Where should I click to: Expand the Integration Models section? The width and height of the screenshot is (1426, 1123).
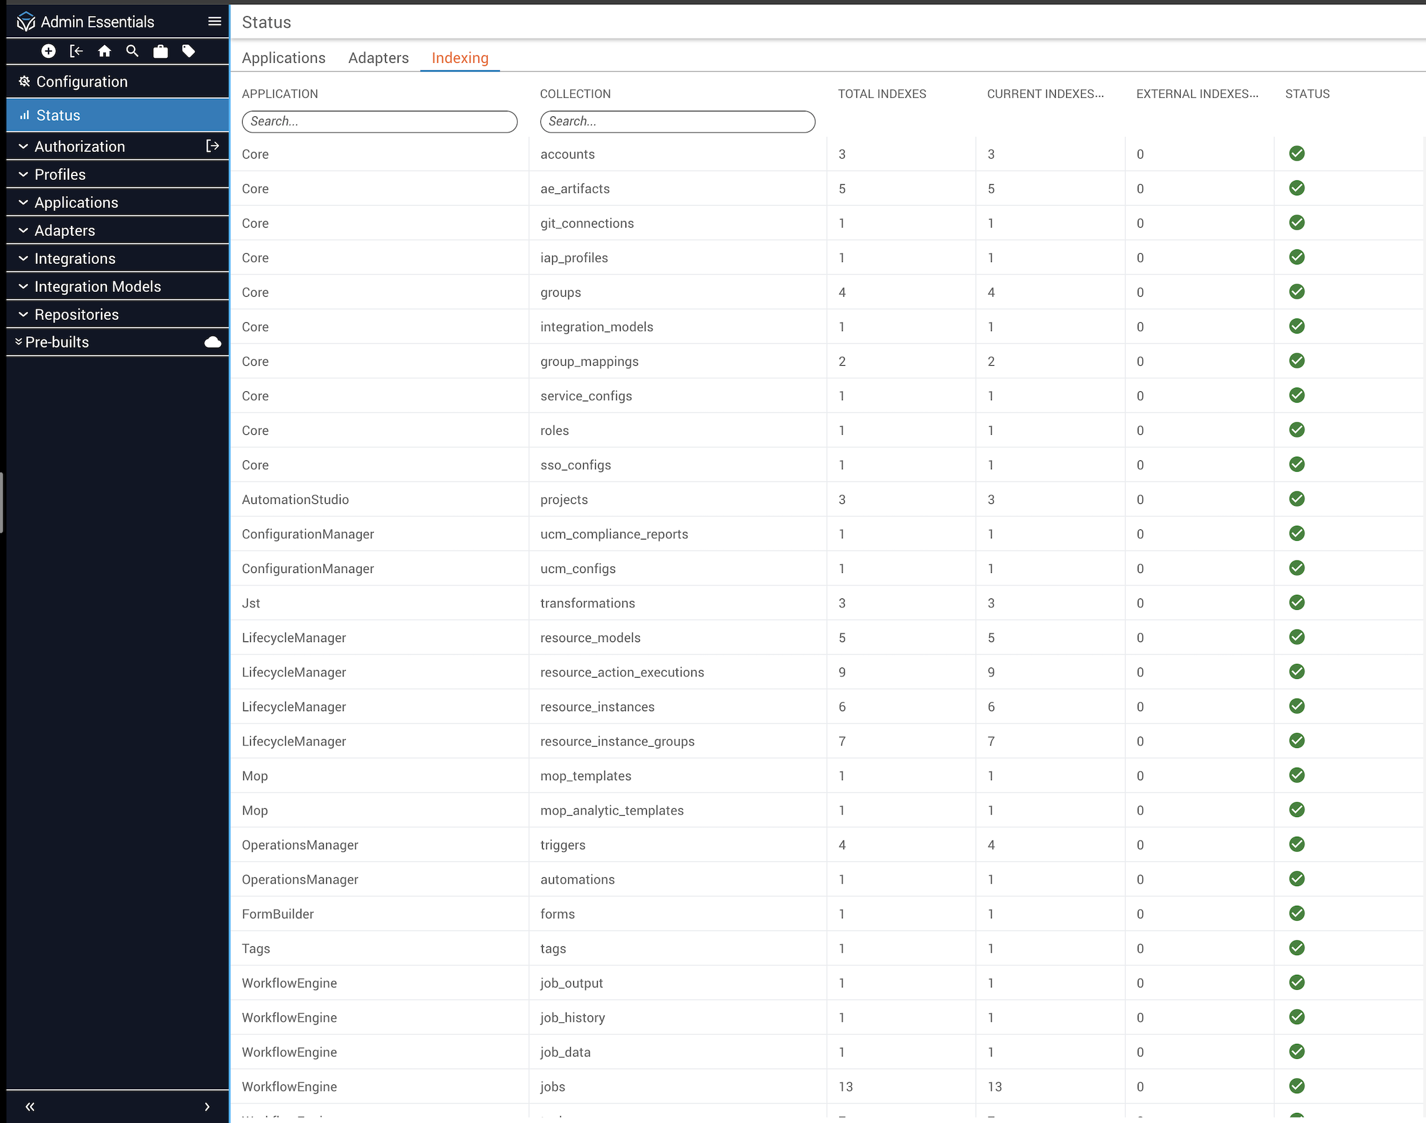click(97, 287)
